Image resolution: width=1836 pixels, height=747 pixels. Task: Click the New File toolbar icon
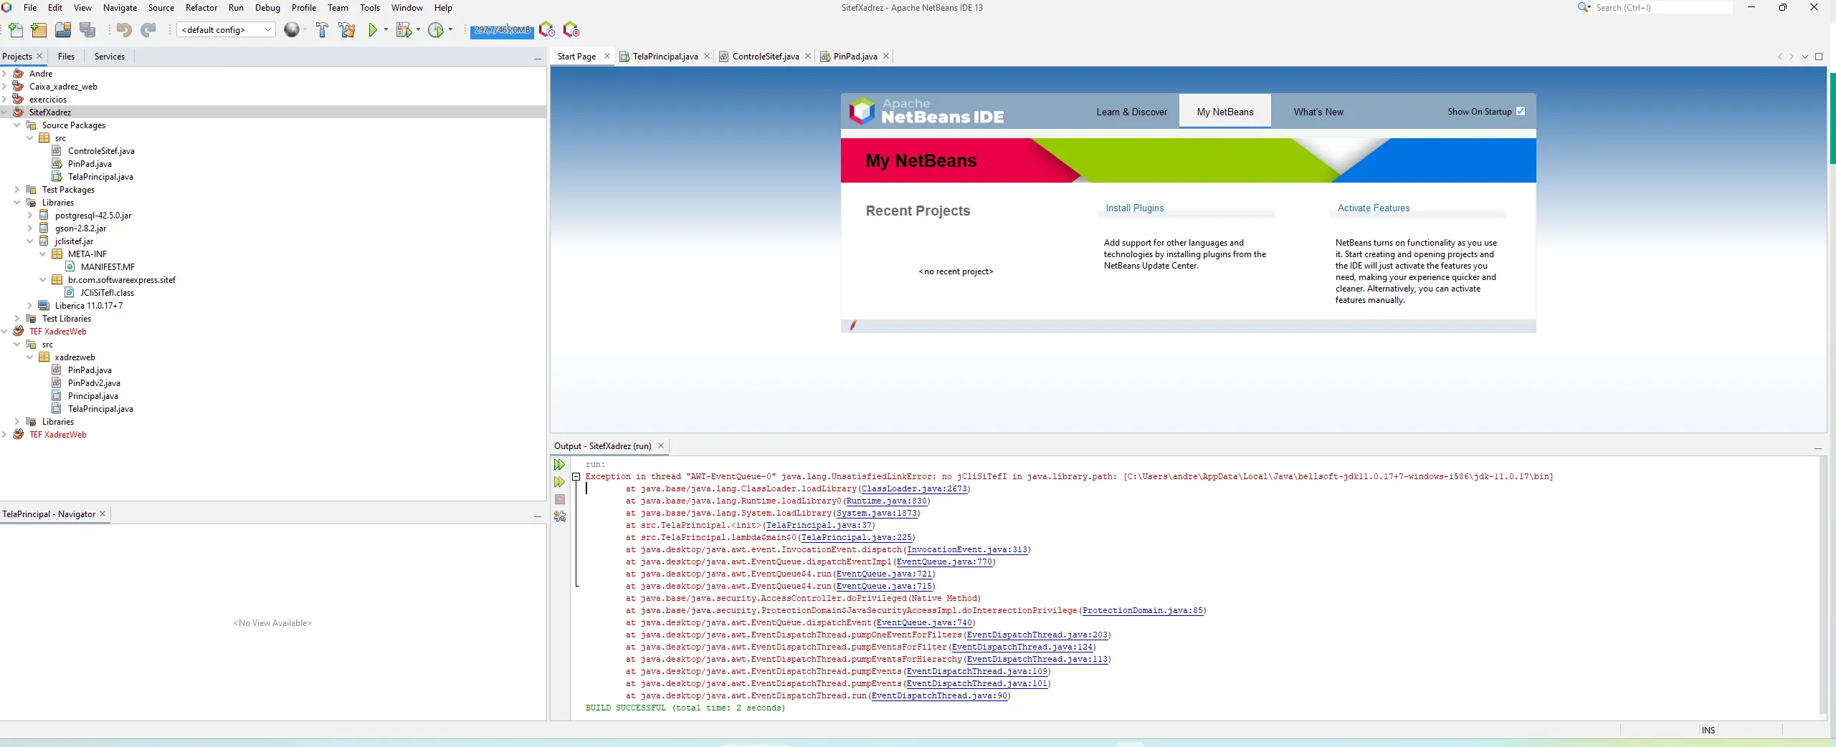pos(16,30)
